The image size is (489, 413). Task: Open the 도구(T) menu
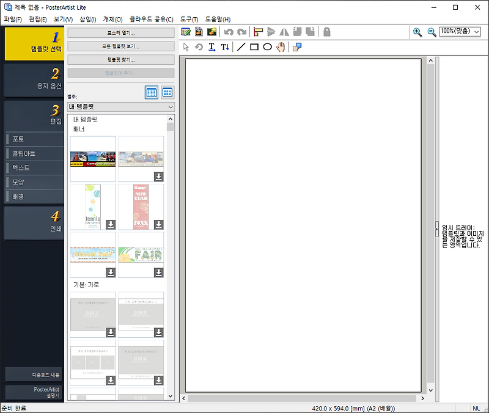pos(189,20)
